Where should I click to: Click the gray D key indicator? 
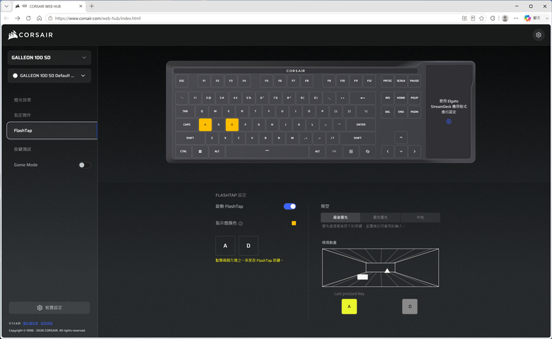410,307
